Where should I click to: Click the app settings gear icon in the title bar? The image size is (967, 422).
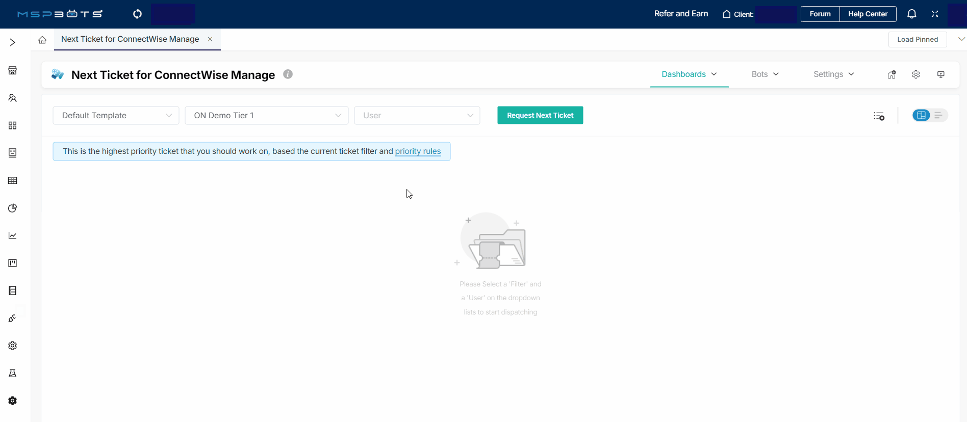tap(916, 74)
